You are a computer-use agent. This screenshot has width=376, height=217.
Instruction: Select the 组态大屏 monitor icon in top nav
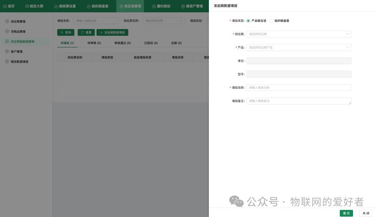pos(26,6)
